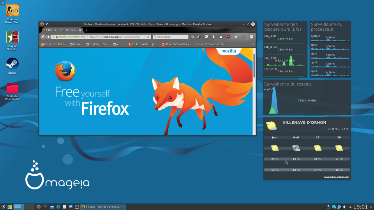374x210 pixels.
Task: Open the Logiciel_Libre bookmark folder
Action: click(x=98, y=44)
